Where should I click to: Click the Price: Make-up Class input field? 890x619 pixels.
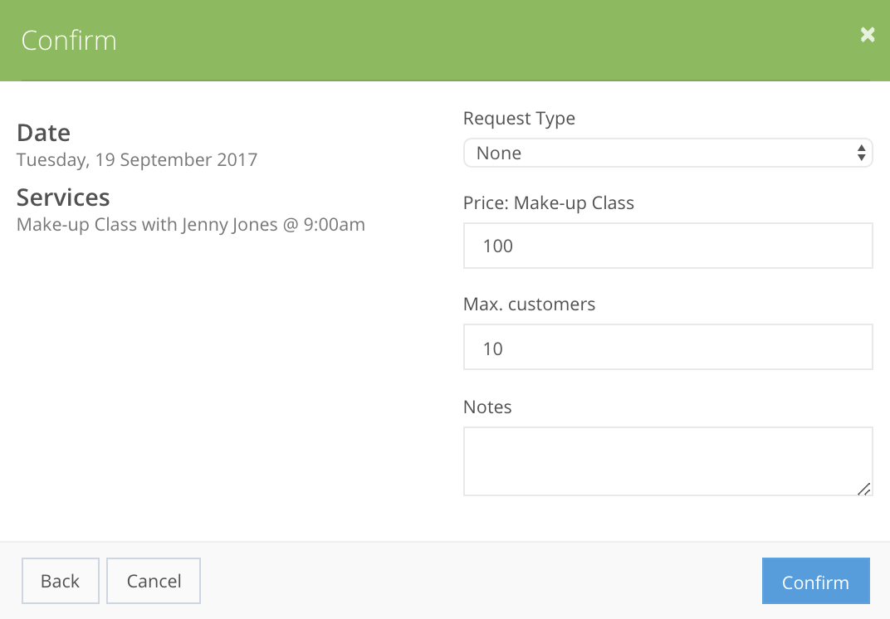667,246
